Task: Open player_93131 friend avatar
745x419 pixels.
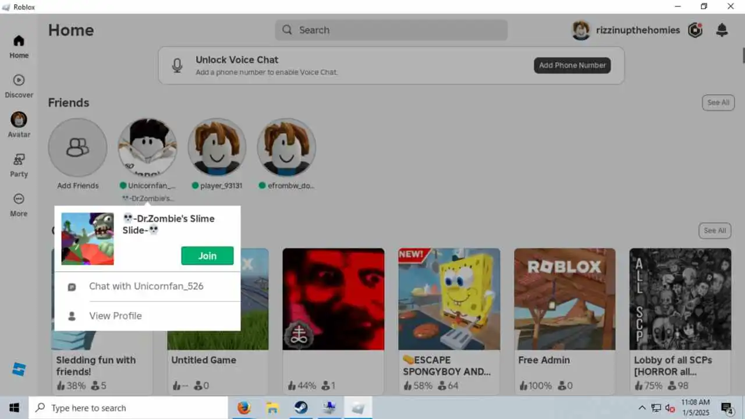Action: (x=217, y=147)
